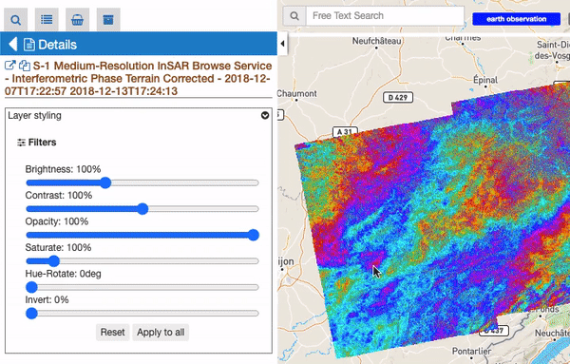Image resolution: width=570 pixels, height=364 pixels.
Task: Open product in external link icon
Action: pos(9,66)
